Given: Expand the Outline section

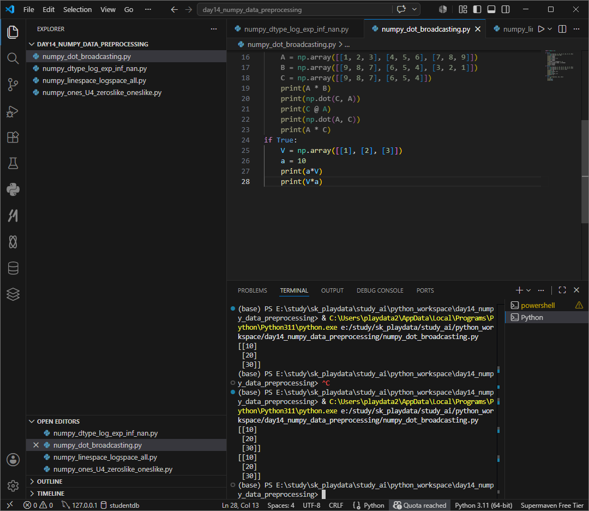Looking at the screenshot, I should point(49,482).
